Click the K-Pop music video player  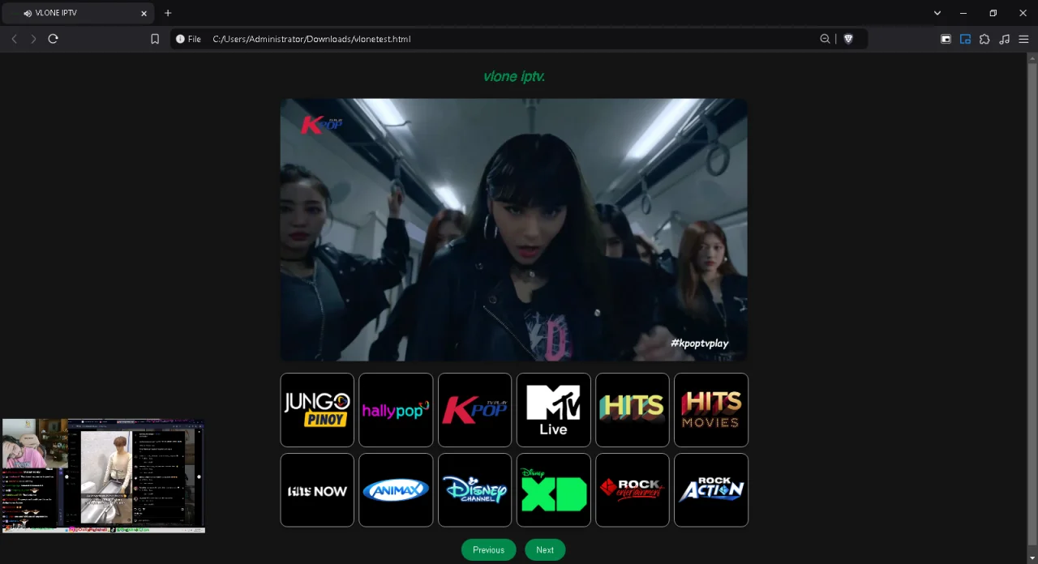(x=514, y=230)
